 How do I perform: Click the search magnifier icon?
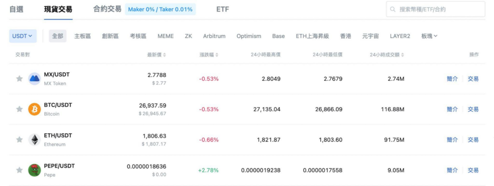pyautogui.click(x=393, y=10)
